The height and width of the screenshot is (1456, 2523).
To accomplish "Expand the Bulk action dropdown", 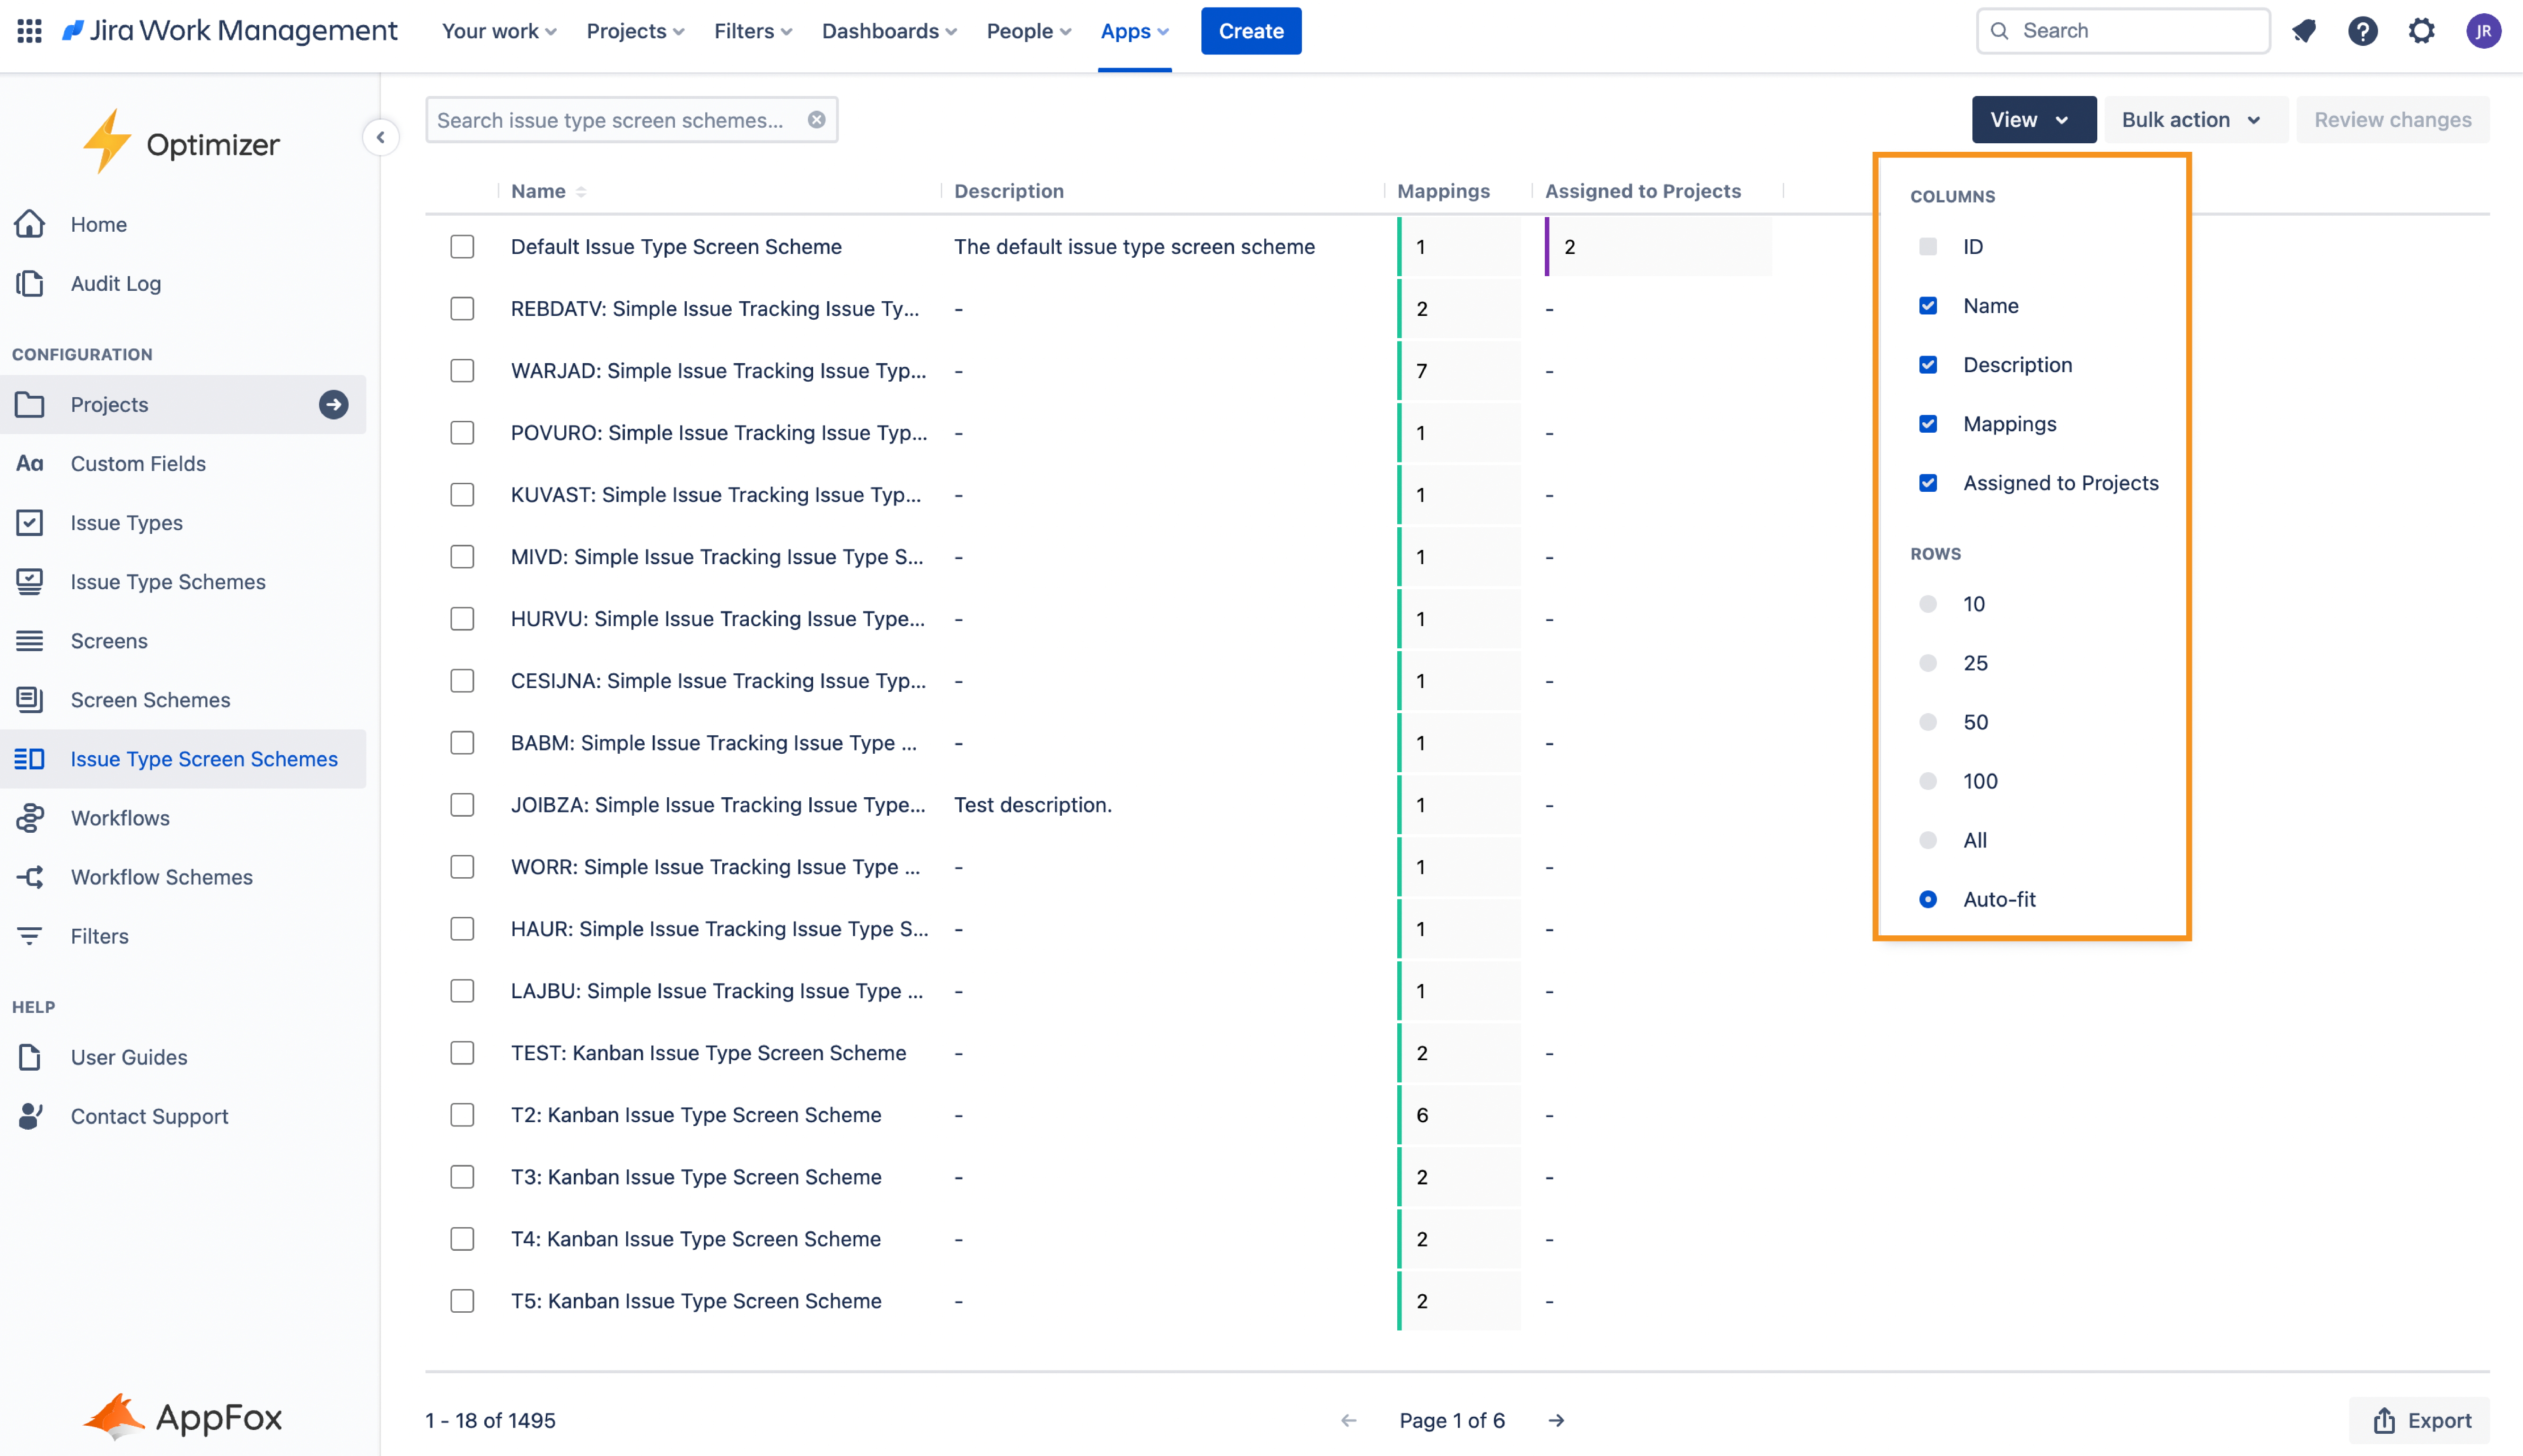I will point(2191,120).
